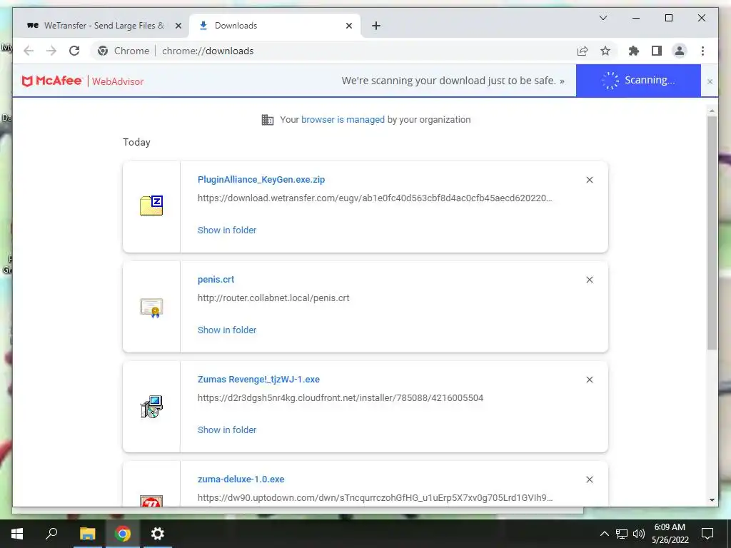The image size is (731, 548).
Task: Open Chrome's three-dot menu
Action: (702, 51)
